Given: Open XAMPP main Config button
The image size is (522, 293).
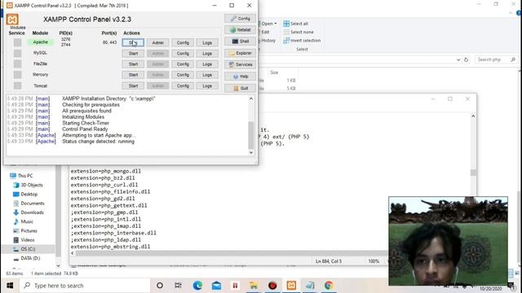Looking at the screenshot, I should click(240, 18).
